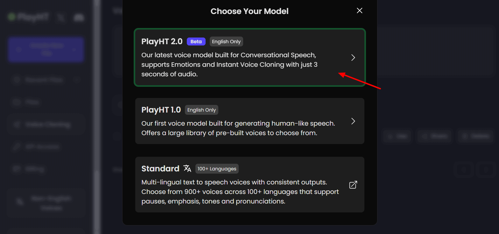Close the Choose Your Model dialog

click(360, 11)
